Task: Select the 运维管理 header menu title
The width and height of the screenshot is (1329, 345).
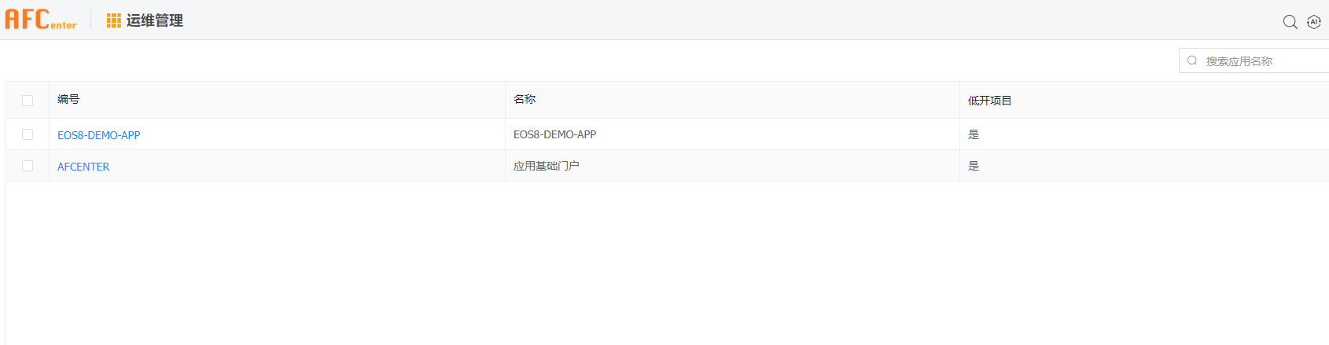Action: 155,20
